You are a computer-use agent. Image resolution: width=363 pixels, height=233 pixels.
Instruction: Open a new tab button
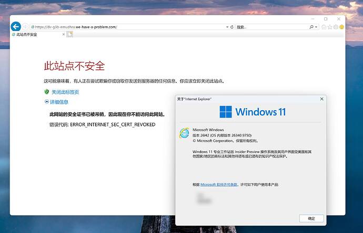coord(69,35)
